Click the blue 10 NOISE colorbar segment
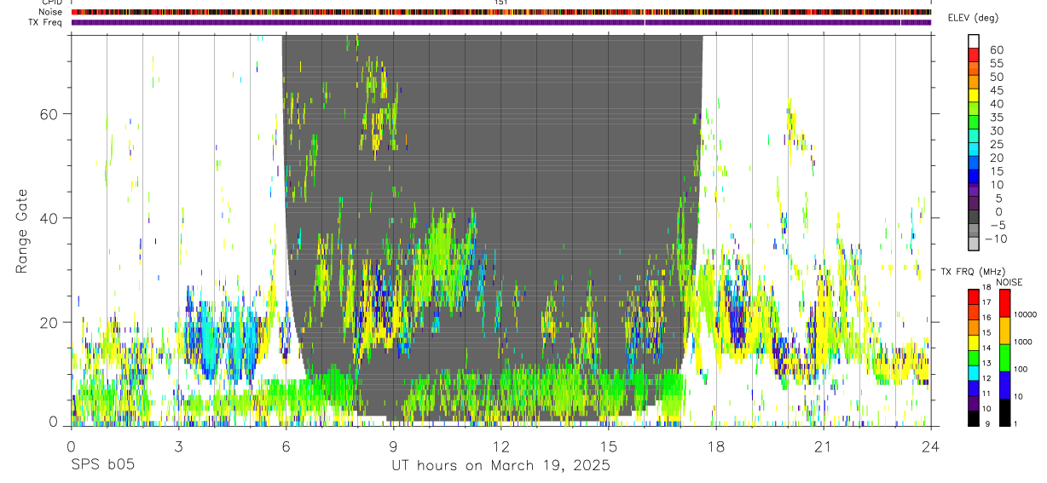The height and width of the screenshot is (483, 1047). (1004, 385)
